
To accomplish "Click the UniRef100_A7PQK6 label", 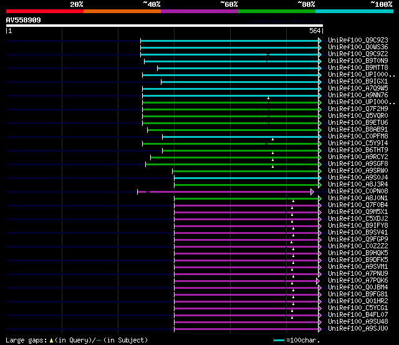I will coord(358,281).
